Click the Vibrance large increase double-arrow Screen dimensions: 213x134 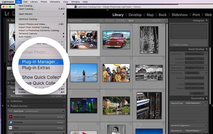(x=202, y=88)
